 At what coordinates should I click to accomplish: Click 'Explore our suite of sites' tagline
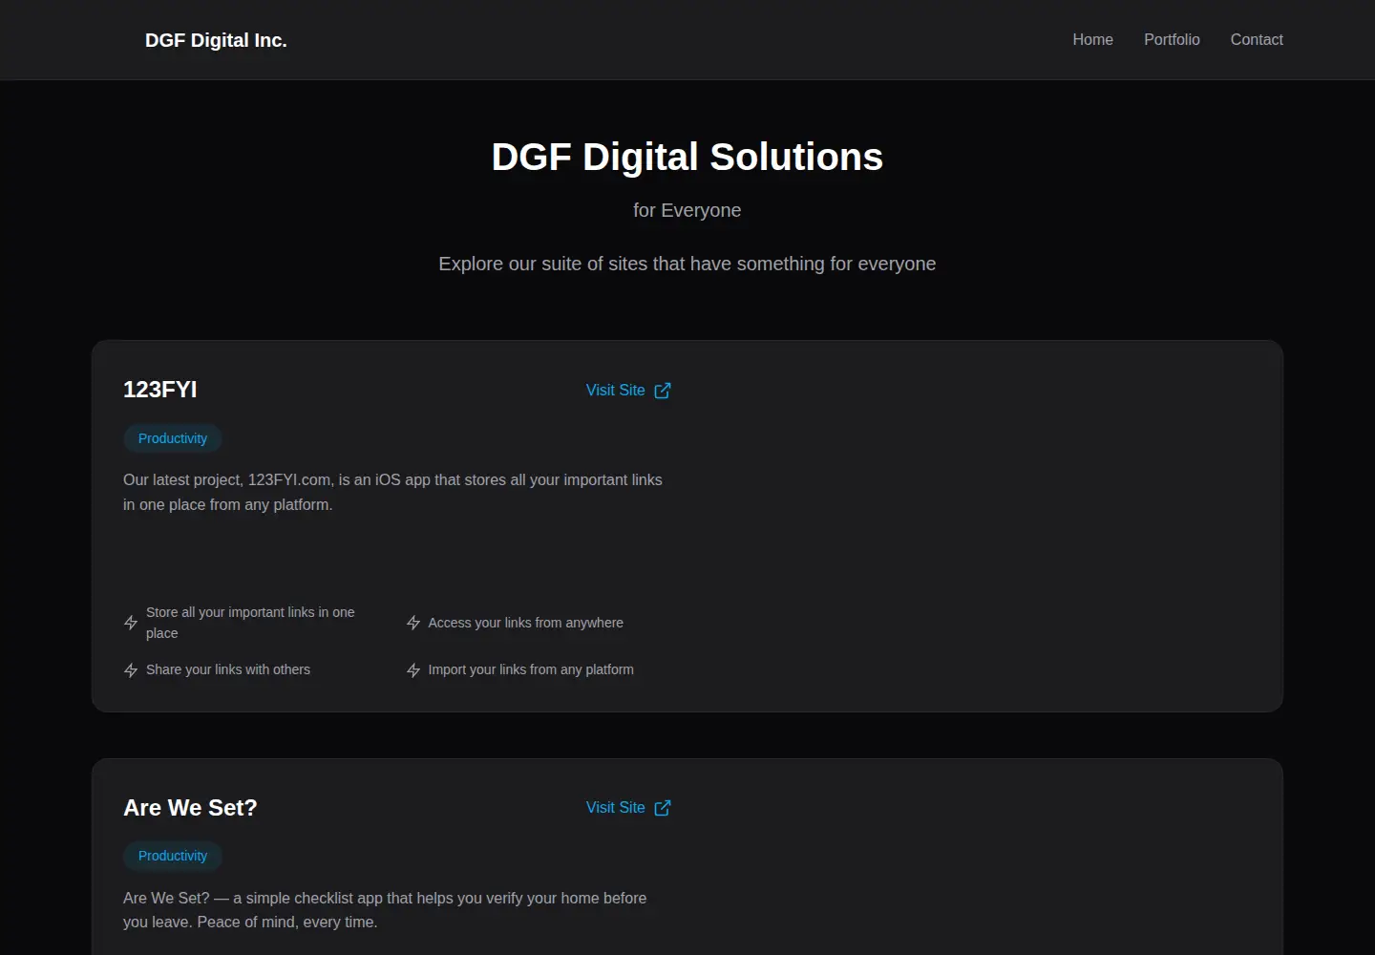(x=687, y=264)
